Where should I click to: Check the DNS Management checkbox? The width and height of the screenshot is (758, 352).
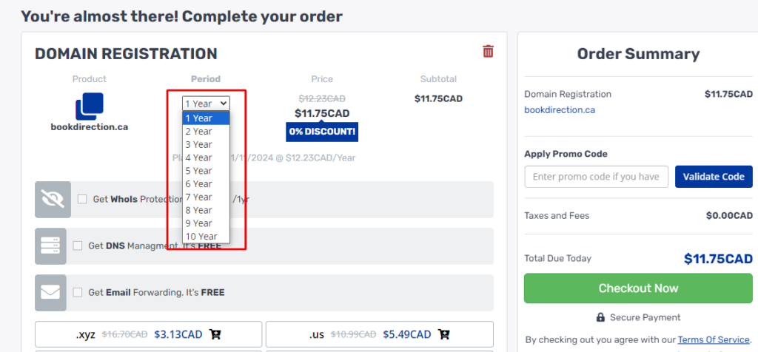(x=77, y=246)
